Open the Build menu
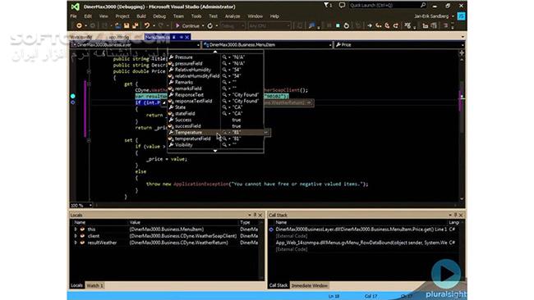This screenshot has width=534, height=300. [141, 16]
